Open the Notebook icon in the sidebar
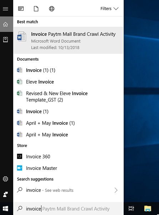Viewport: 159px width, 215px height. (x=5, y=40)
